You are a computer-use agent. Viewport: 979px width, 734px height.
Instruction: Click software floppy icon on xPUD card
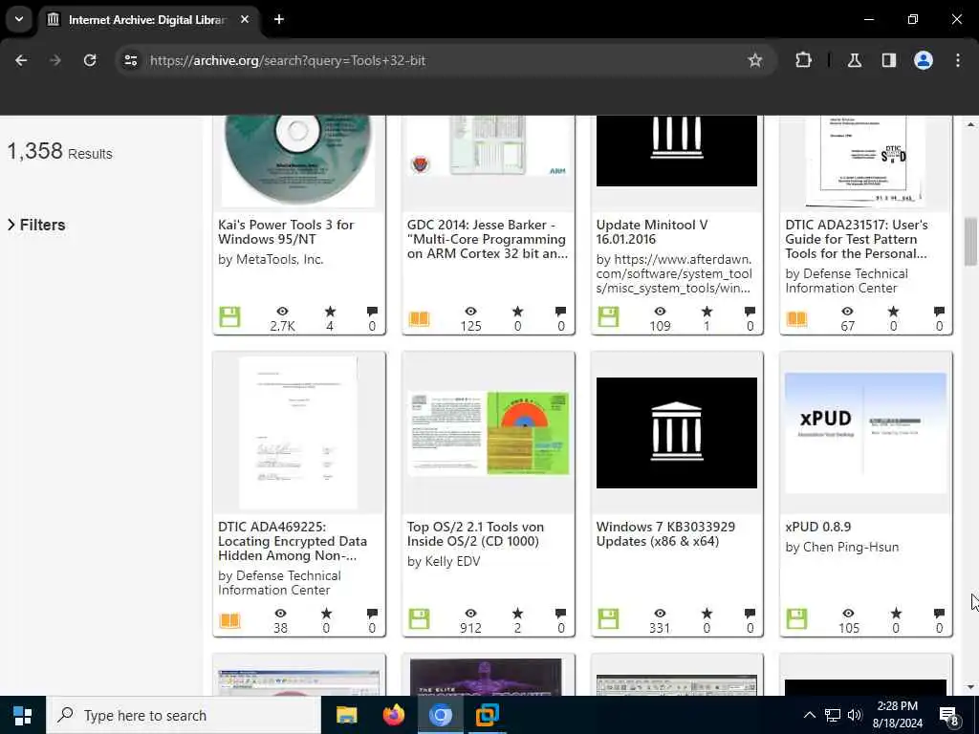[796, 619]
